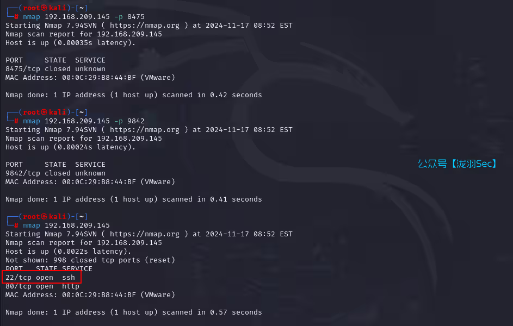Click MAC Address line under 8475/tcp
This screenshot has height=326, width=513.
[x=90, y=77]
